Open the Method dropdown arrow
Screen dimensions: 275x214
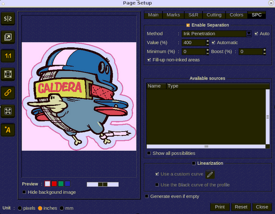[249, 33]
